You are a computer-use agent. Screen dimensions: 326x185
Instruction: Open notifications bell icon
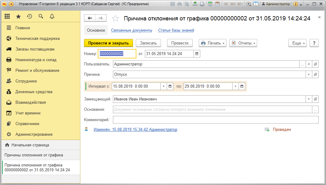point(52,16)
